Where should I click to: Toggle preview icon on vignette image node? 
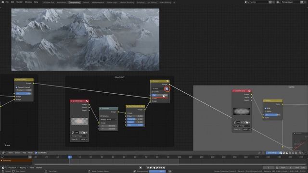(249, 91)
